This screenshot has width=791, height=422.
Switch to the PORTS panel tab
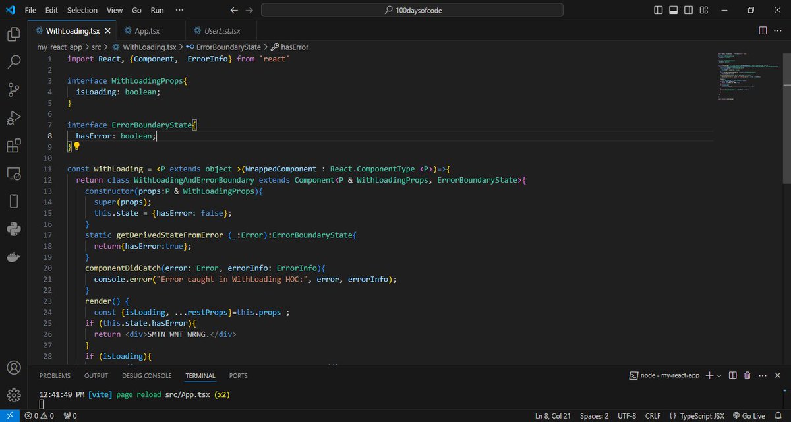[239, 376]
